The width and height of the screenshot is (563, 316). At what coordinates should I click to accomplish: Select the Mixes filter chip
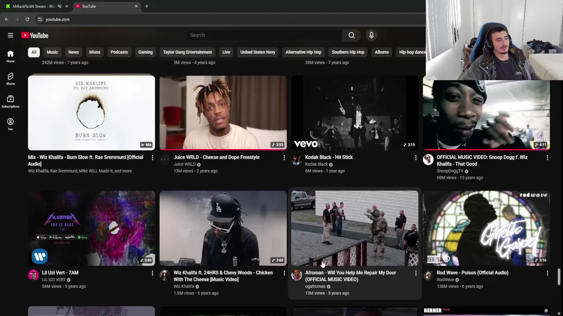pyautogui.click(x=95, y=52)
